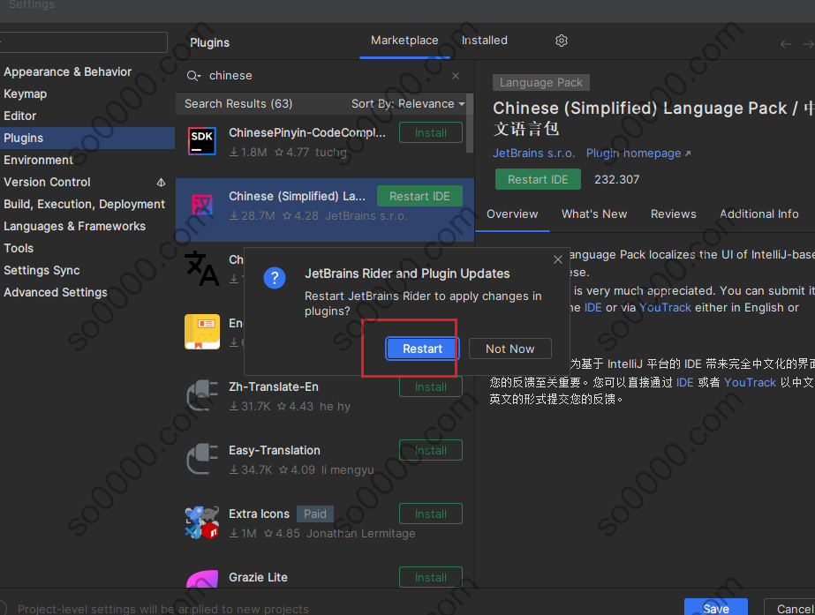Open Editor settings
Viewport: 815px width, 615px height.
[x=19, y=116]
